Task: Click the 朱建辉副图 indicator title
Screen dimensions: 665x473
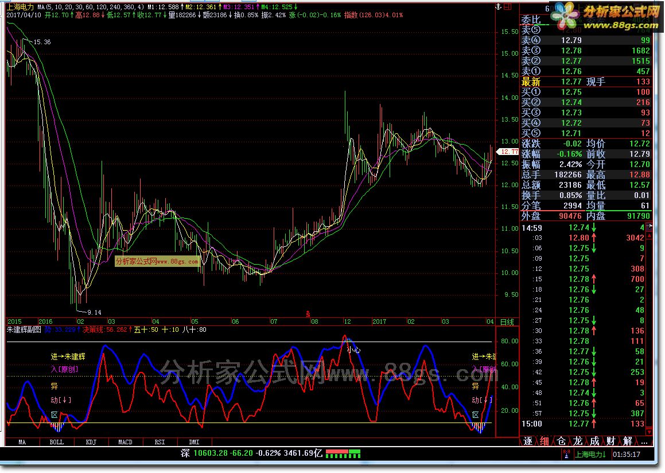Action: (24, 329)
